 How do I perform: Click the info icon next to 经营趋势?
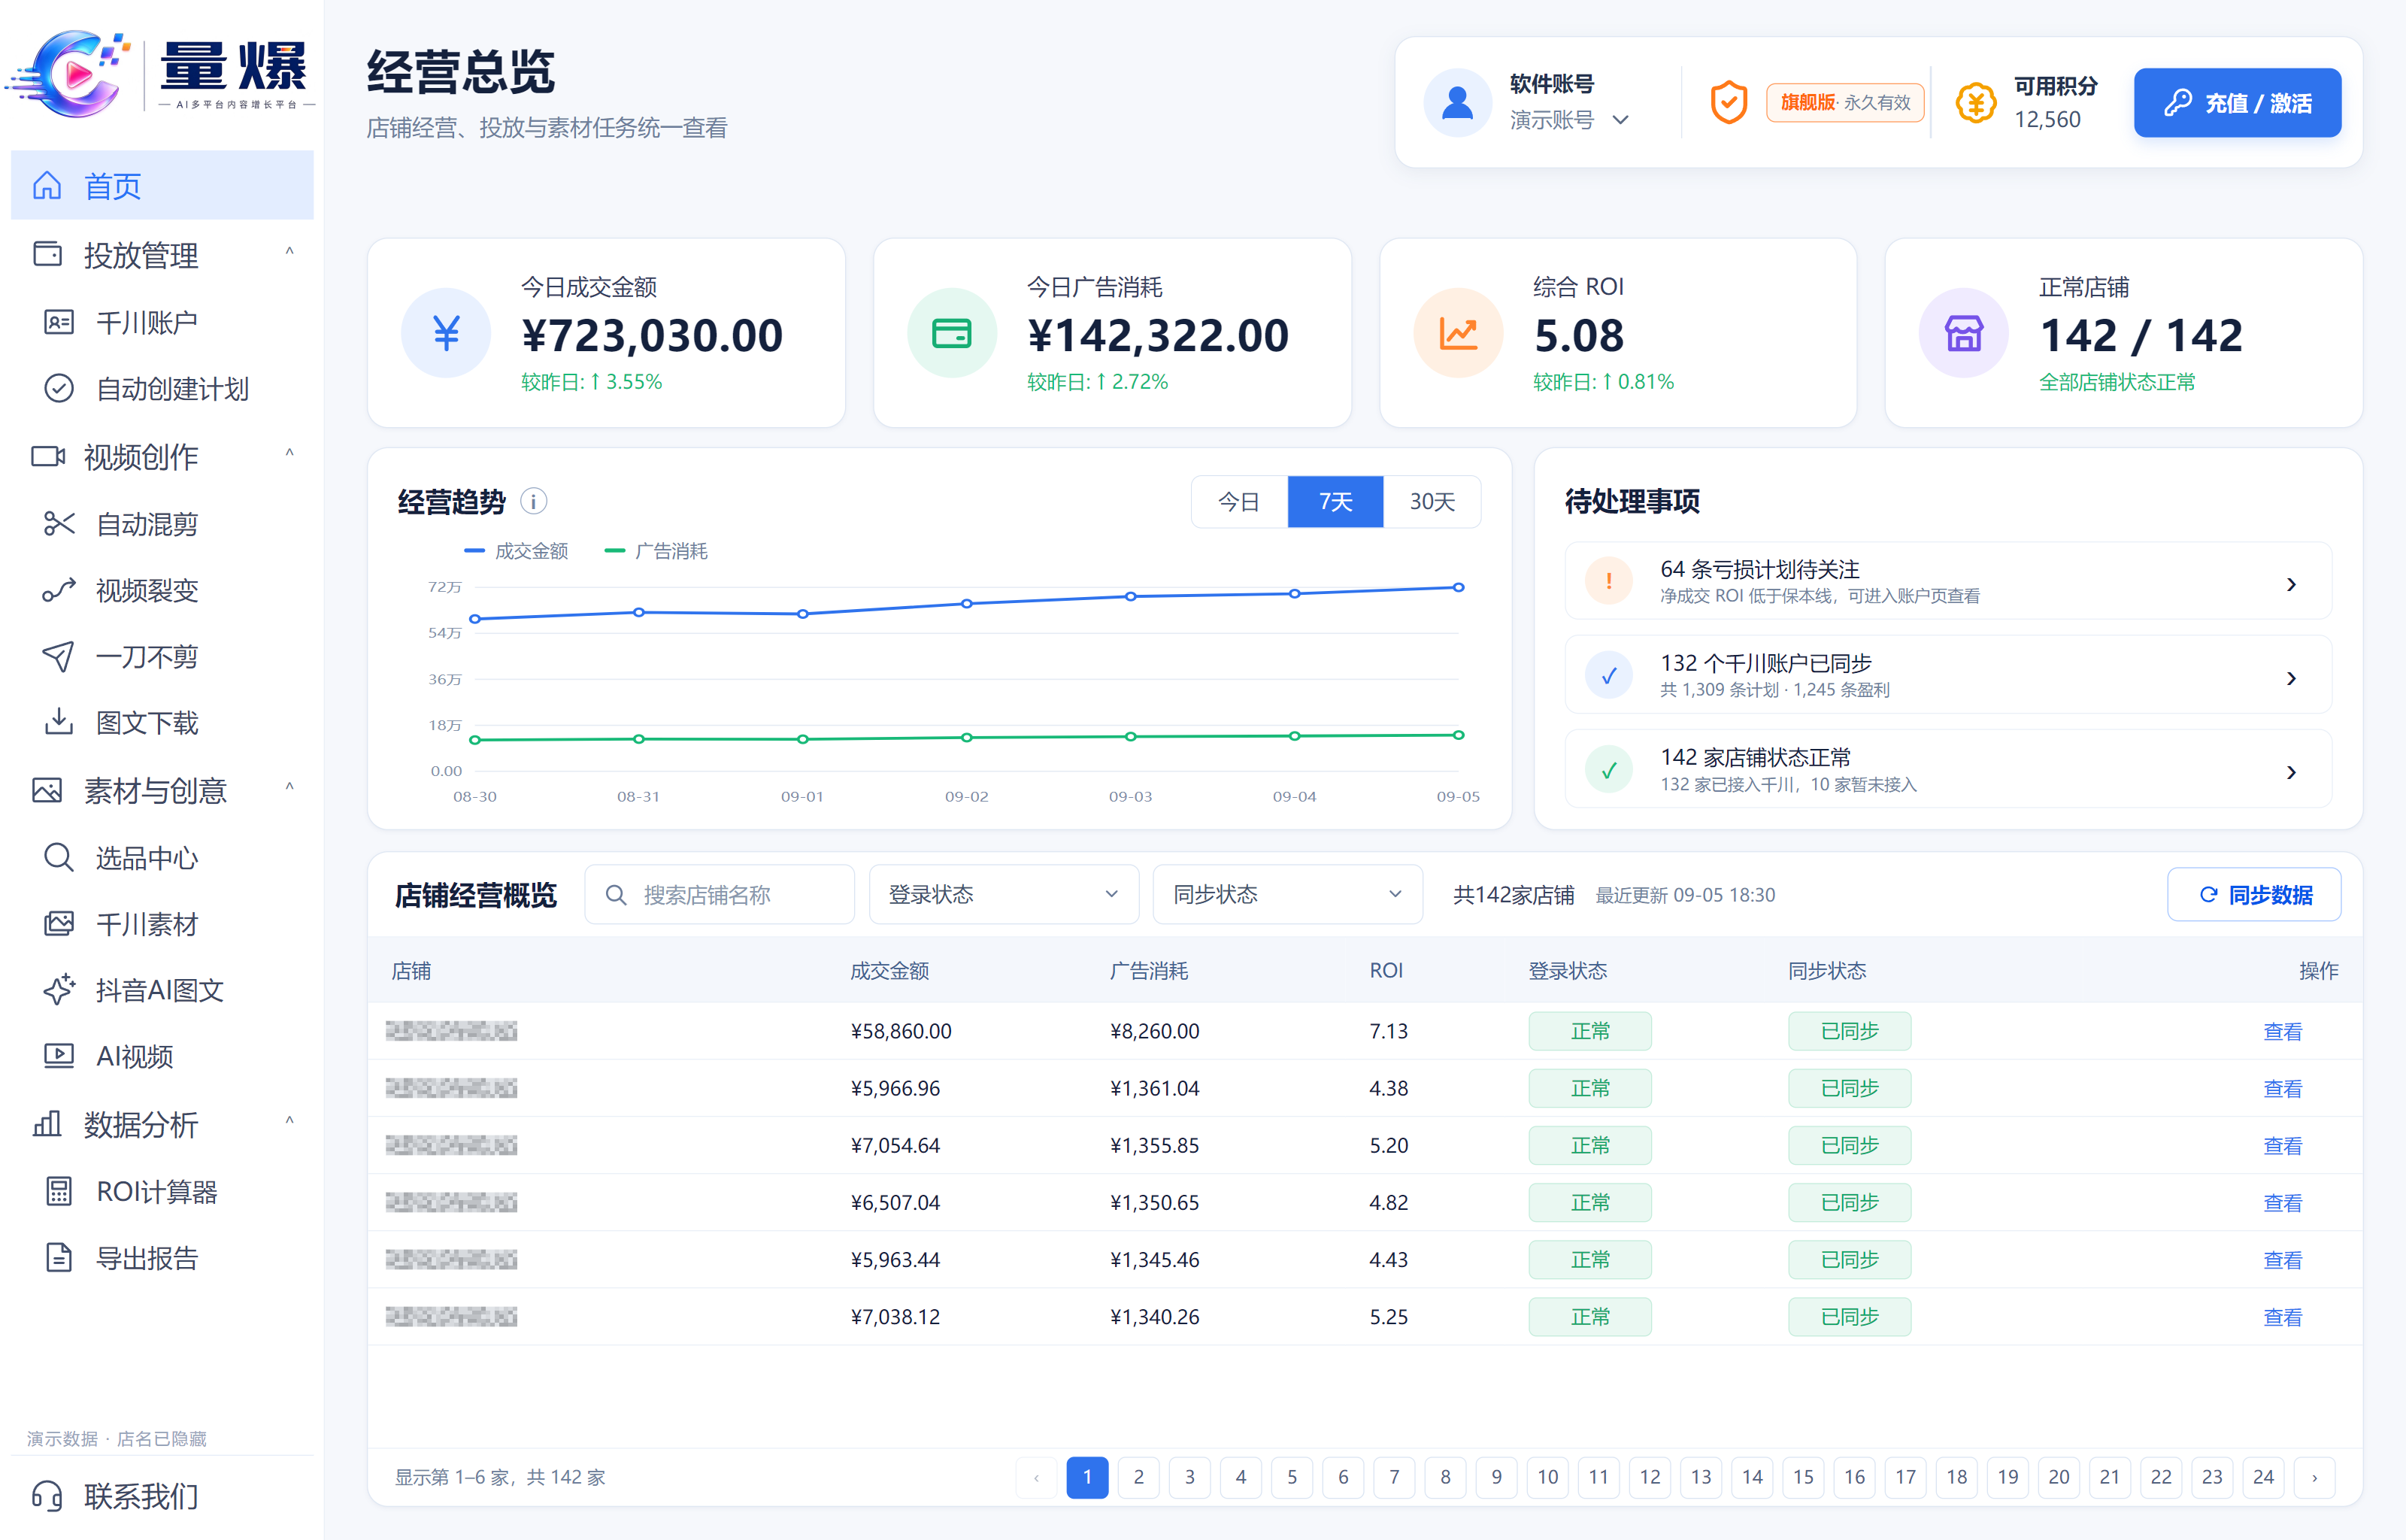534,501
